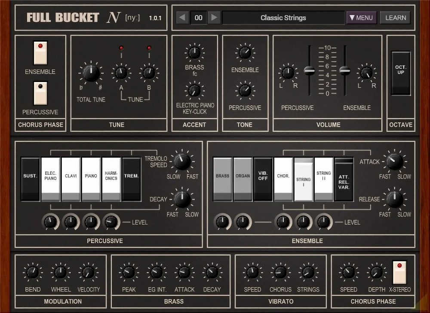Click the Modulation Bend knob
This screenshot has height=313, width=430.
click(x=33, y=272)
